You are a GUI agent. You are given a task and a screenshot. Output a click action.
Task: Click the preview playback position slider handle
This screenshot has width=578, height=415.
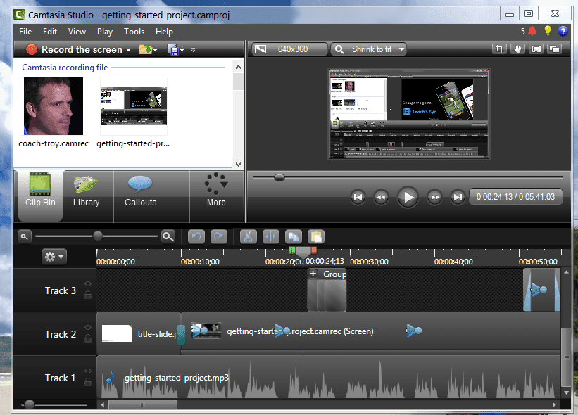279,177
